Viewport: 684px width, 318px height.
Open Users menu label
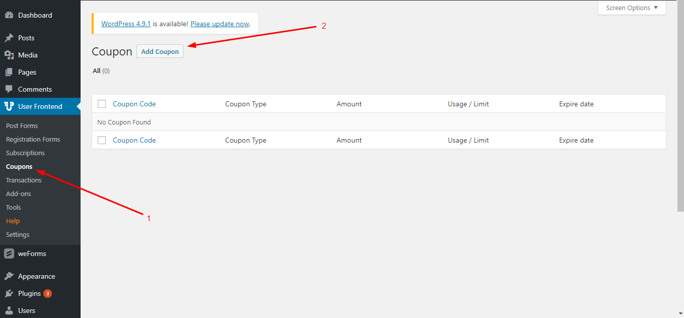(27, 310)
